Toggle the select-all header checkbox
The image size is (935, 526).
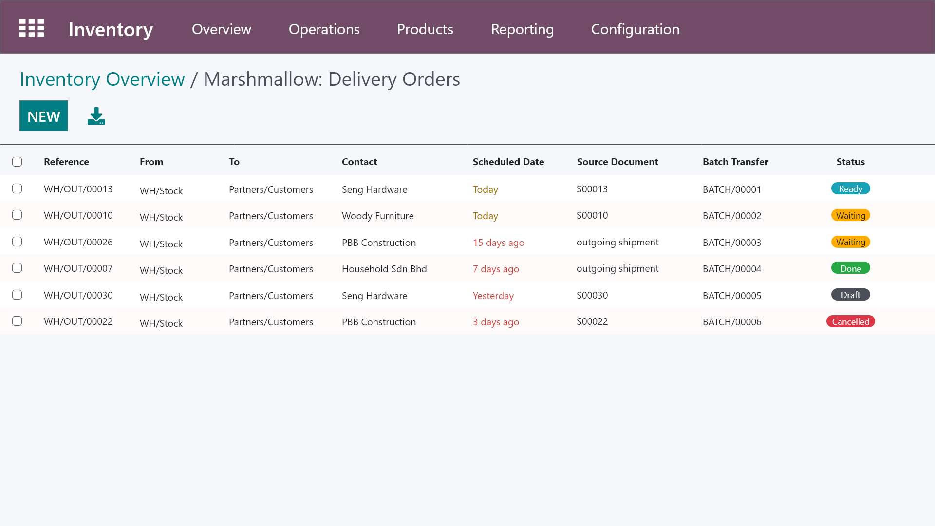coord(17,162)
